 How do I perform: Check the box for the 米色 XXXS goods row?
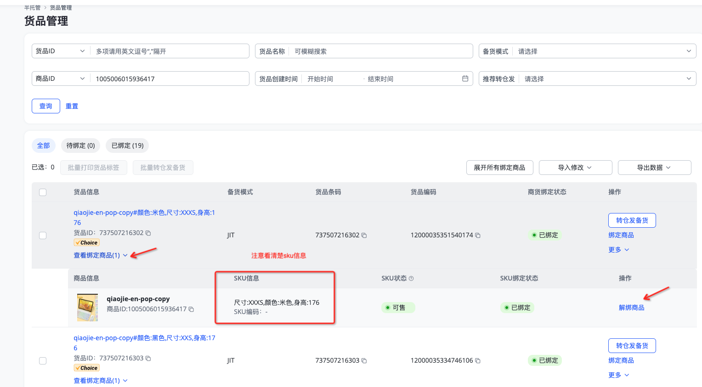point(43,236)
